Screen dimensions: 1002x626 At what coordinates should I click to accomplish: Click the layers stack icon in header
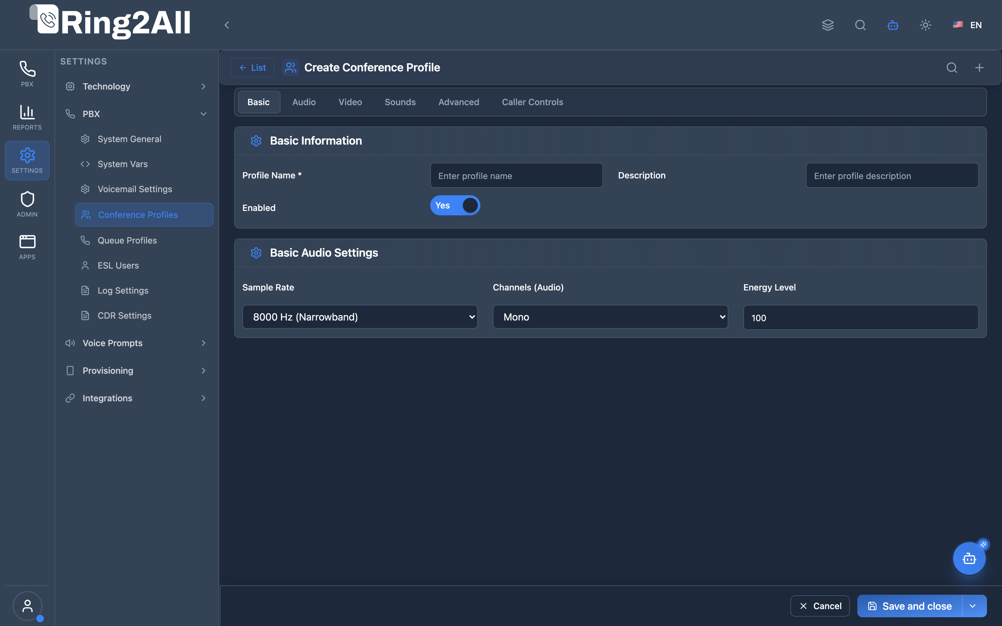(828, 25)
